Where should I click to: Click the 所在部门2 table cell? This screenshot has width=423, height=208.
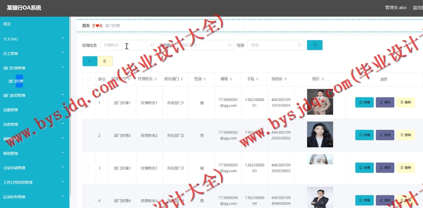pos(175,135)
